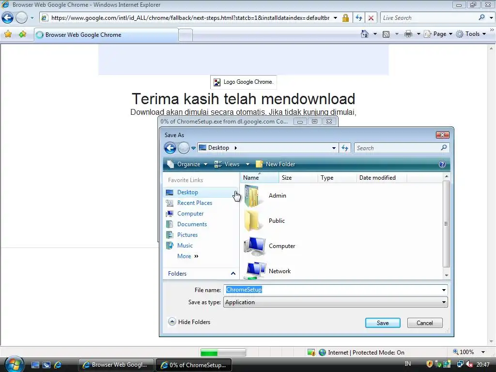Click the security shield tray icon
Viewport: 496px width, 372px height.
pyautogui.click(x=429, y=364)
